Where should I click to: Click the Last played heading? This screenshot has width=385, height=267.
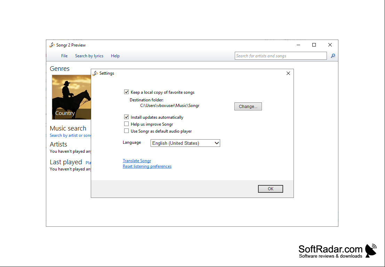pos(66,162)
